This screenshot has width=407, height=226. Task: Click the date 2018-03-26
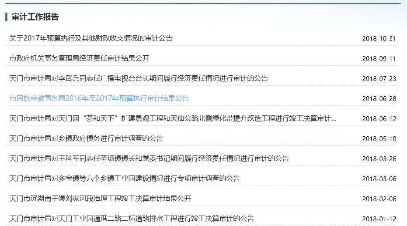[379, 159]
